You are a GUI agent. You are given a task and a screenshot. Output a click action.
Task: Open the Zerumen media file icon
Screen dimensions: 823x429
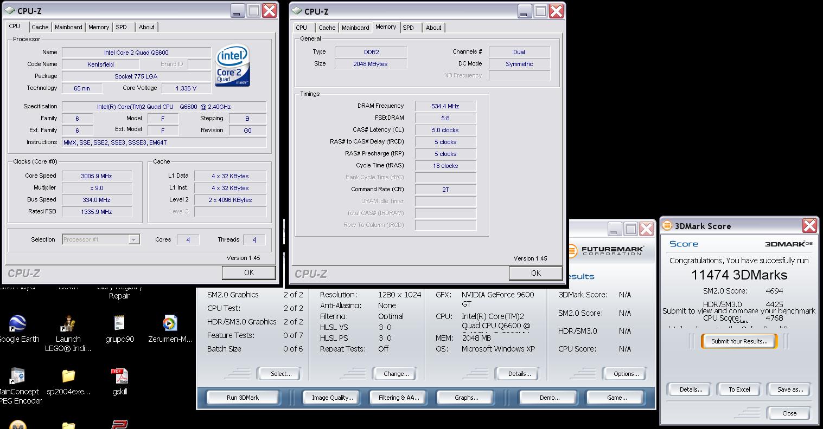coord(170,324)
